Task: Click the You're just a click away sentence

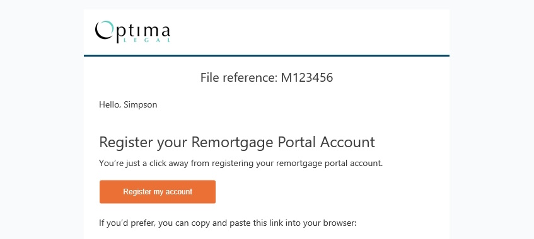Action: (241, 163)
